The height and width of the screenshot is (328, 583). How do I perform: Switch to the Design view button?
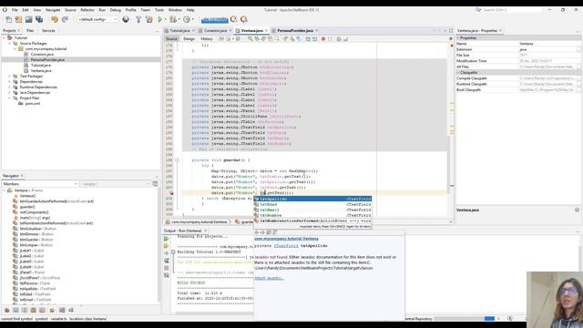pos(189,38)
